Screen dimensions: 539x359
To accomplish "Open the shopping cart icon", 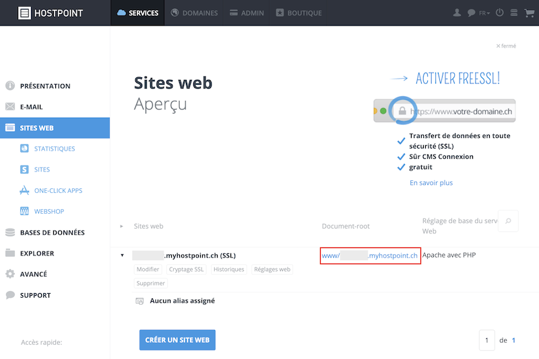I will point(529,13).
